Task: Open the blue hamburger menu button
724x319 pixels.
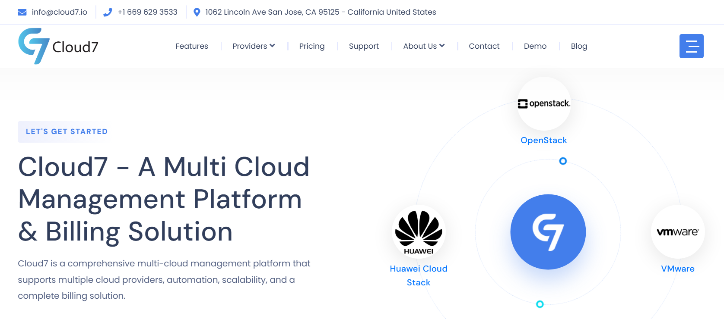Action: 691,46
